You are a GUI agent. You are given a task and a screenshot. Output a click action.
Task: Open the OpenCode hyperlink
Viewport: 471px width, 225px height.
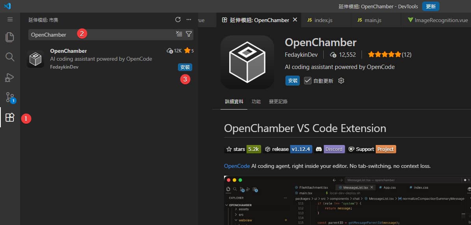[x=237, y=166]
